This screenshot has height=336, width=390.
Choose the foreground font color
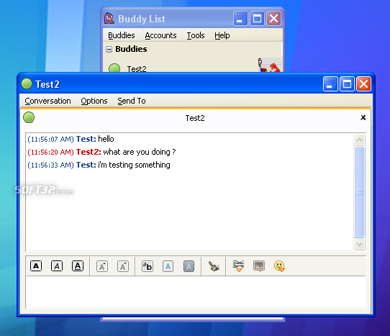[168, 266]
